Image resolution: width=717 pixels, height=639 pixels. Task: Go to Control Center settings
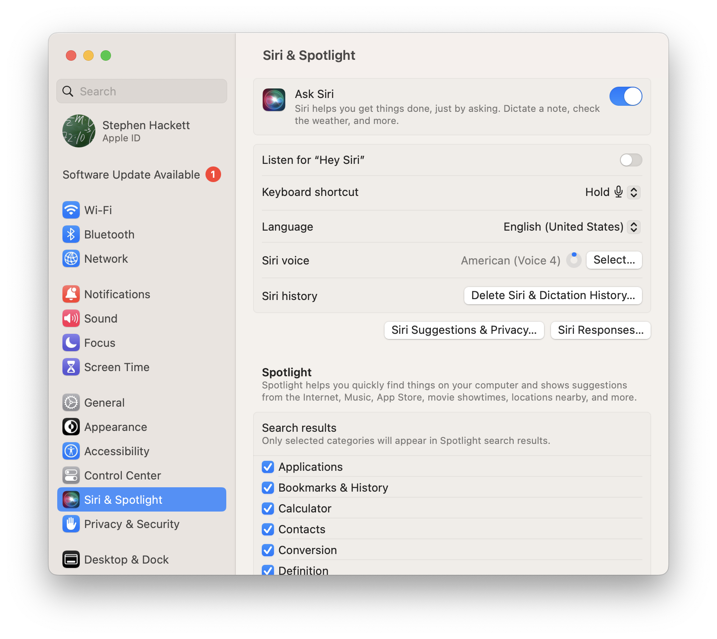[142, 476]
